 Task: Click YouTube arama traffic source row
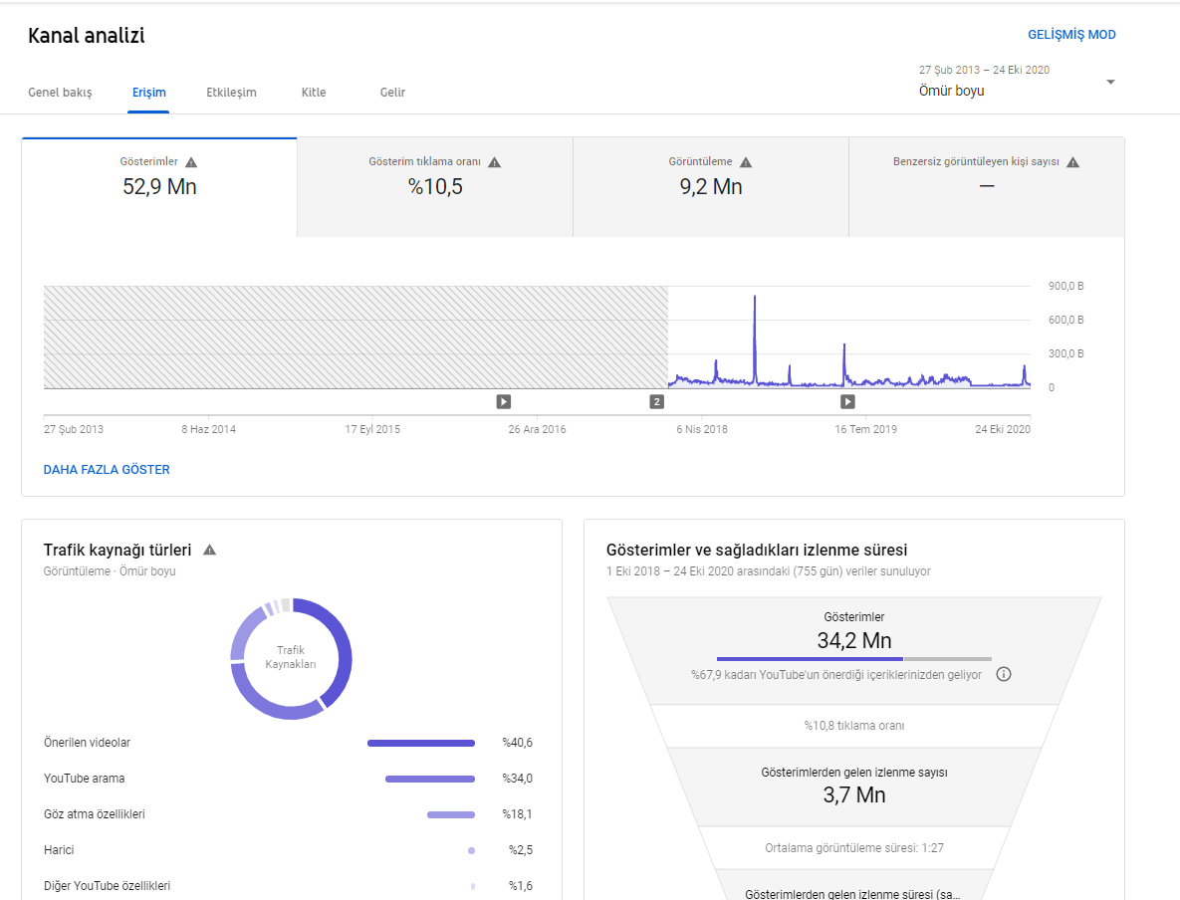pyautogui.click(x=288, y=779)
